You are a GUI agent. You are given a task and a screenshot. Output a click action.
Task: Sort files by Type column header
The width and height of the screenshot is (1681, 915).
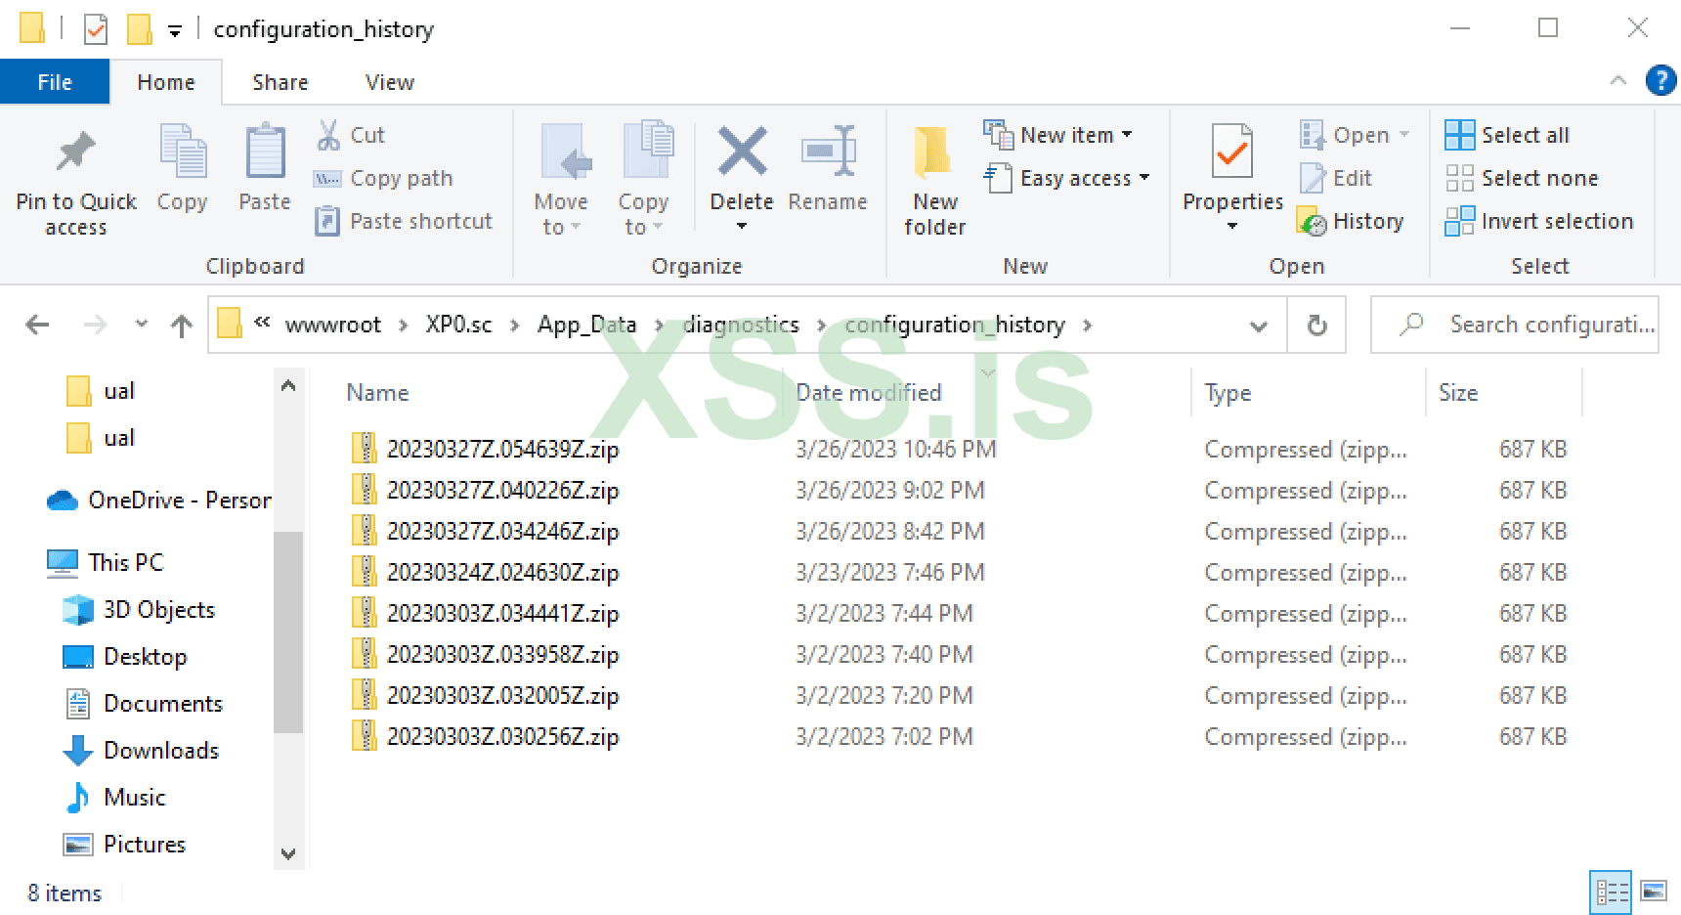click(1228, 393)
